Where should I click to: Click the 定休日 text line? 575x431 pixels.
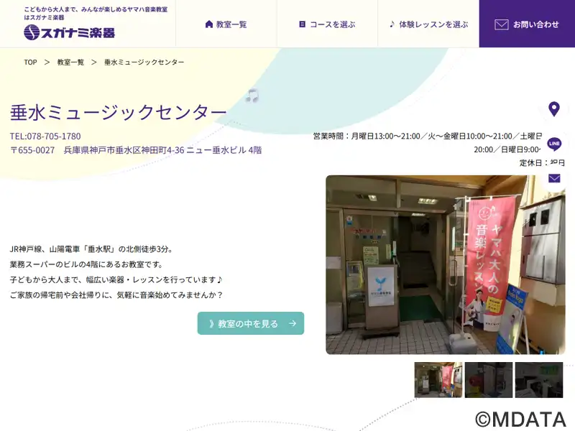tap(542, 163)
